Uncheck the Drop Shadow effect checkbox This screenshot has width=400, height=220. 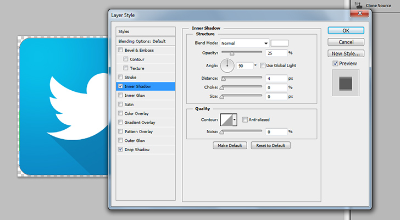click(x=120, y=150)
